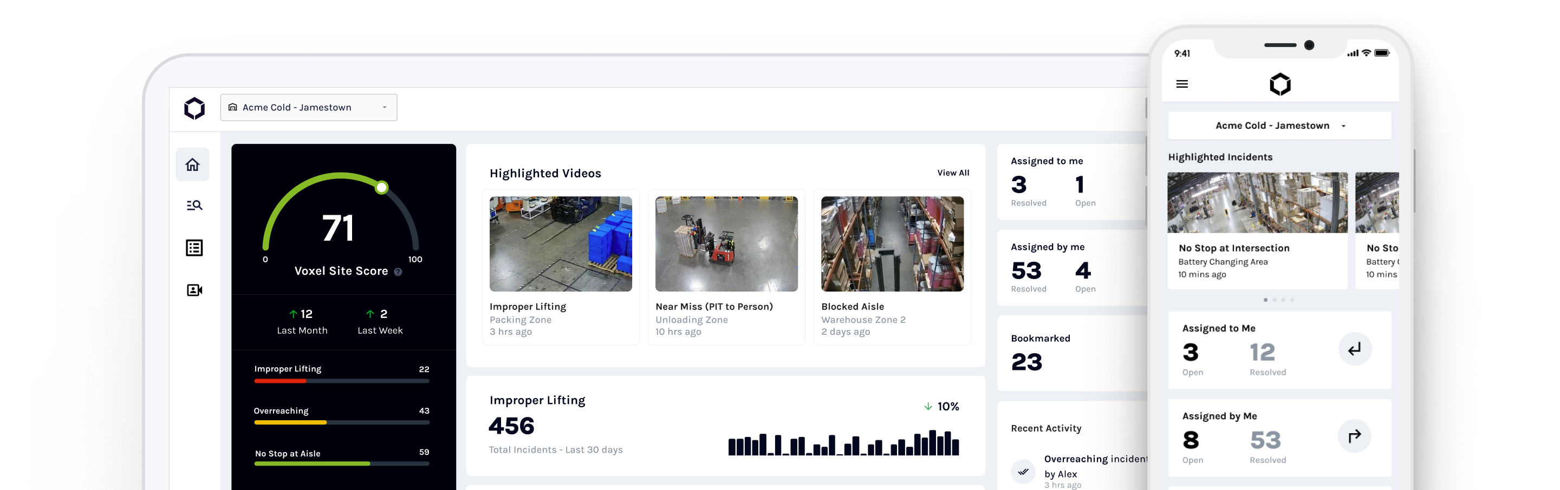Open the table list icon in tablet sidebar
The width and height of the screenshot is (1560, 490).
[x=194, y=248]
